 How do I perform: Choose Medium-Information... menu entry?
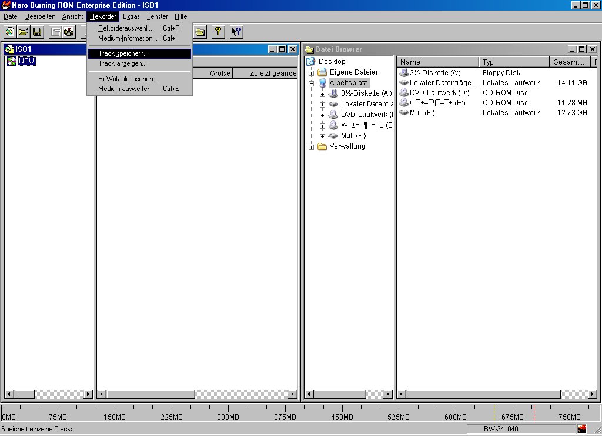coord(139,38)
